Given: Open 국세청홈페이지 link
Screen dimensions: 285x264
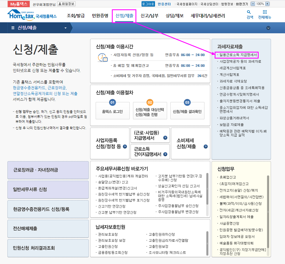Looking at the screenshot, I should (187, 4).
